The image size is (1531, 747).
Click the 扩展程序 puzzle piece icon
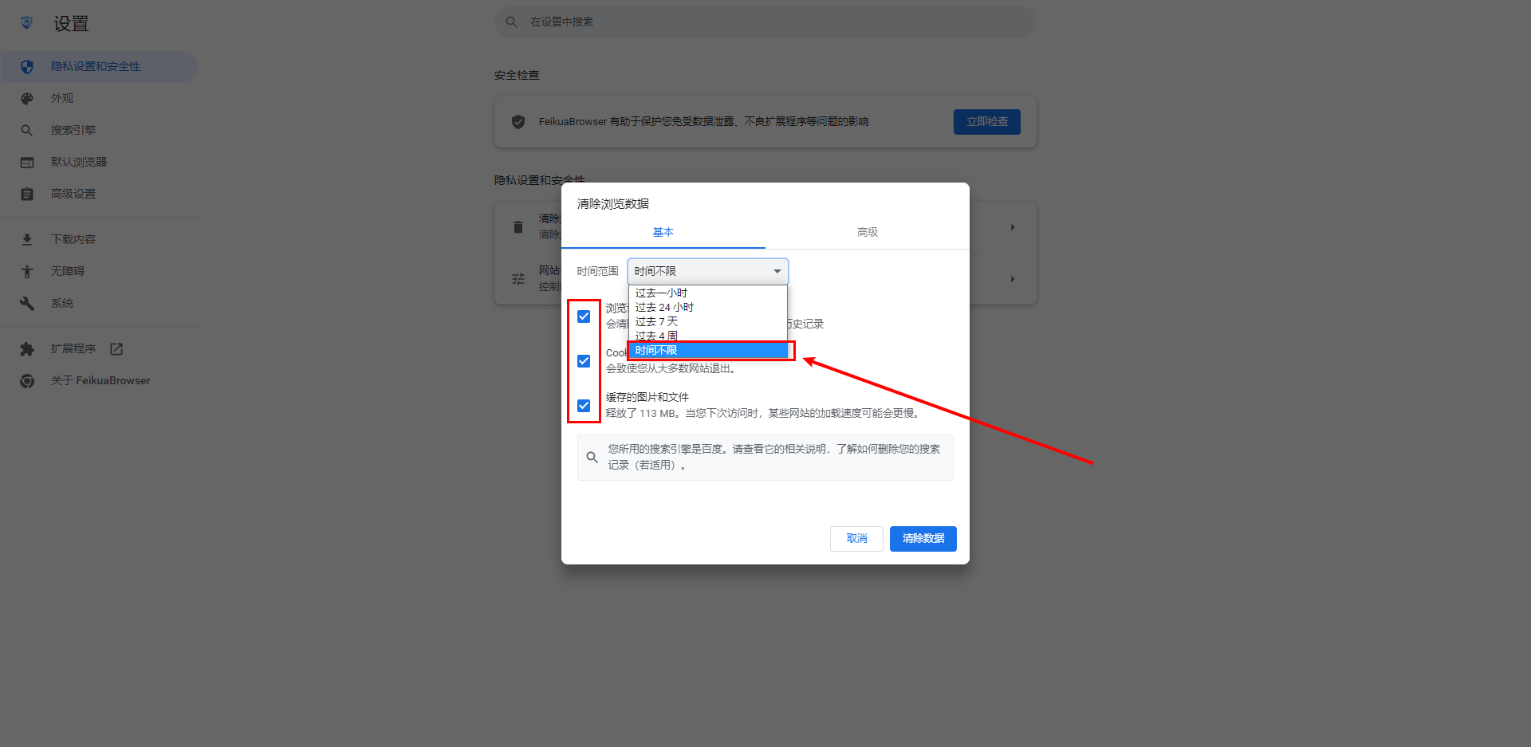(27, 349)
